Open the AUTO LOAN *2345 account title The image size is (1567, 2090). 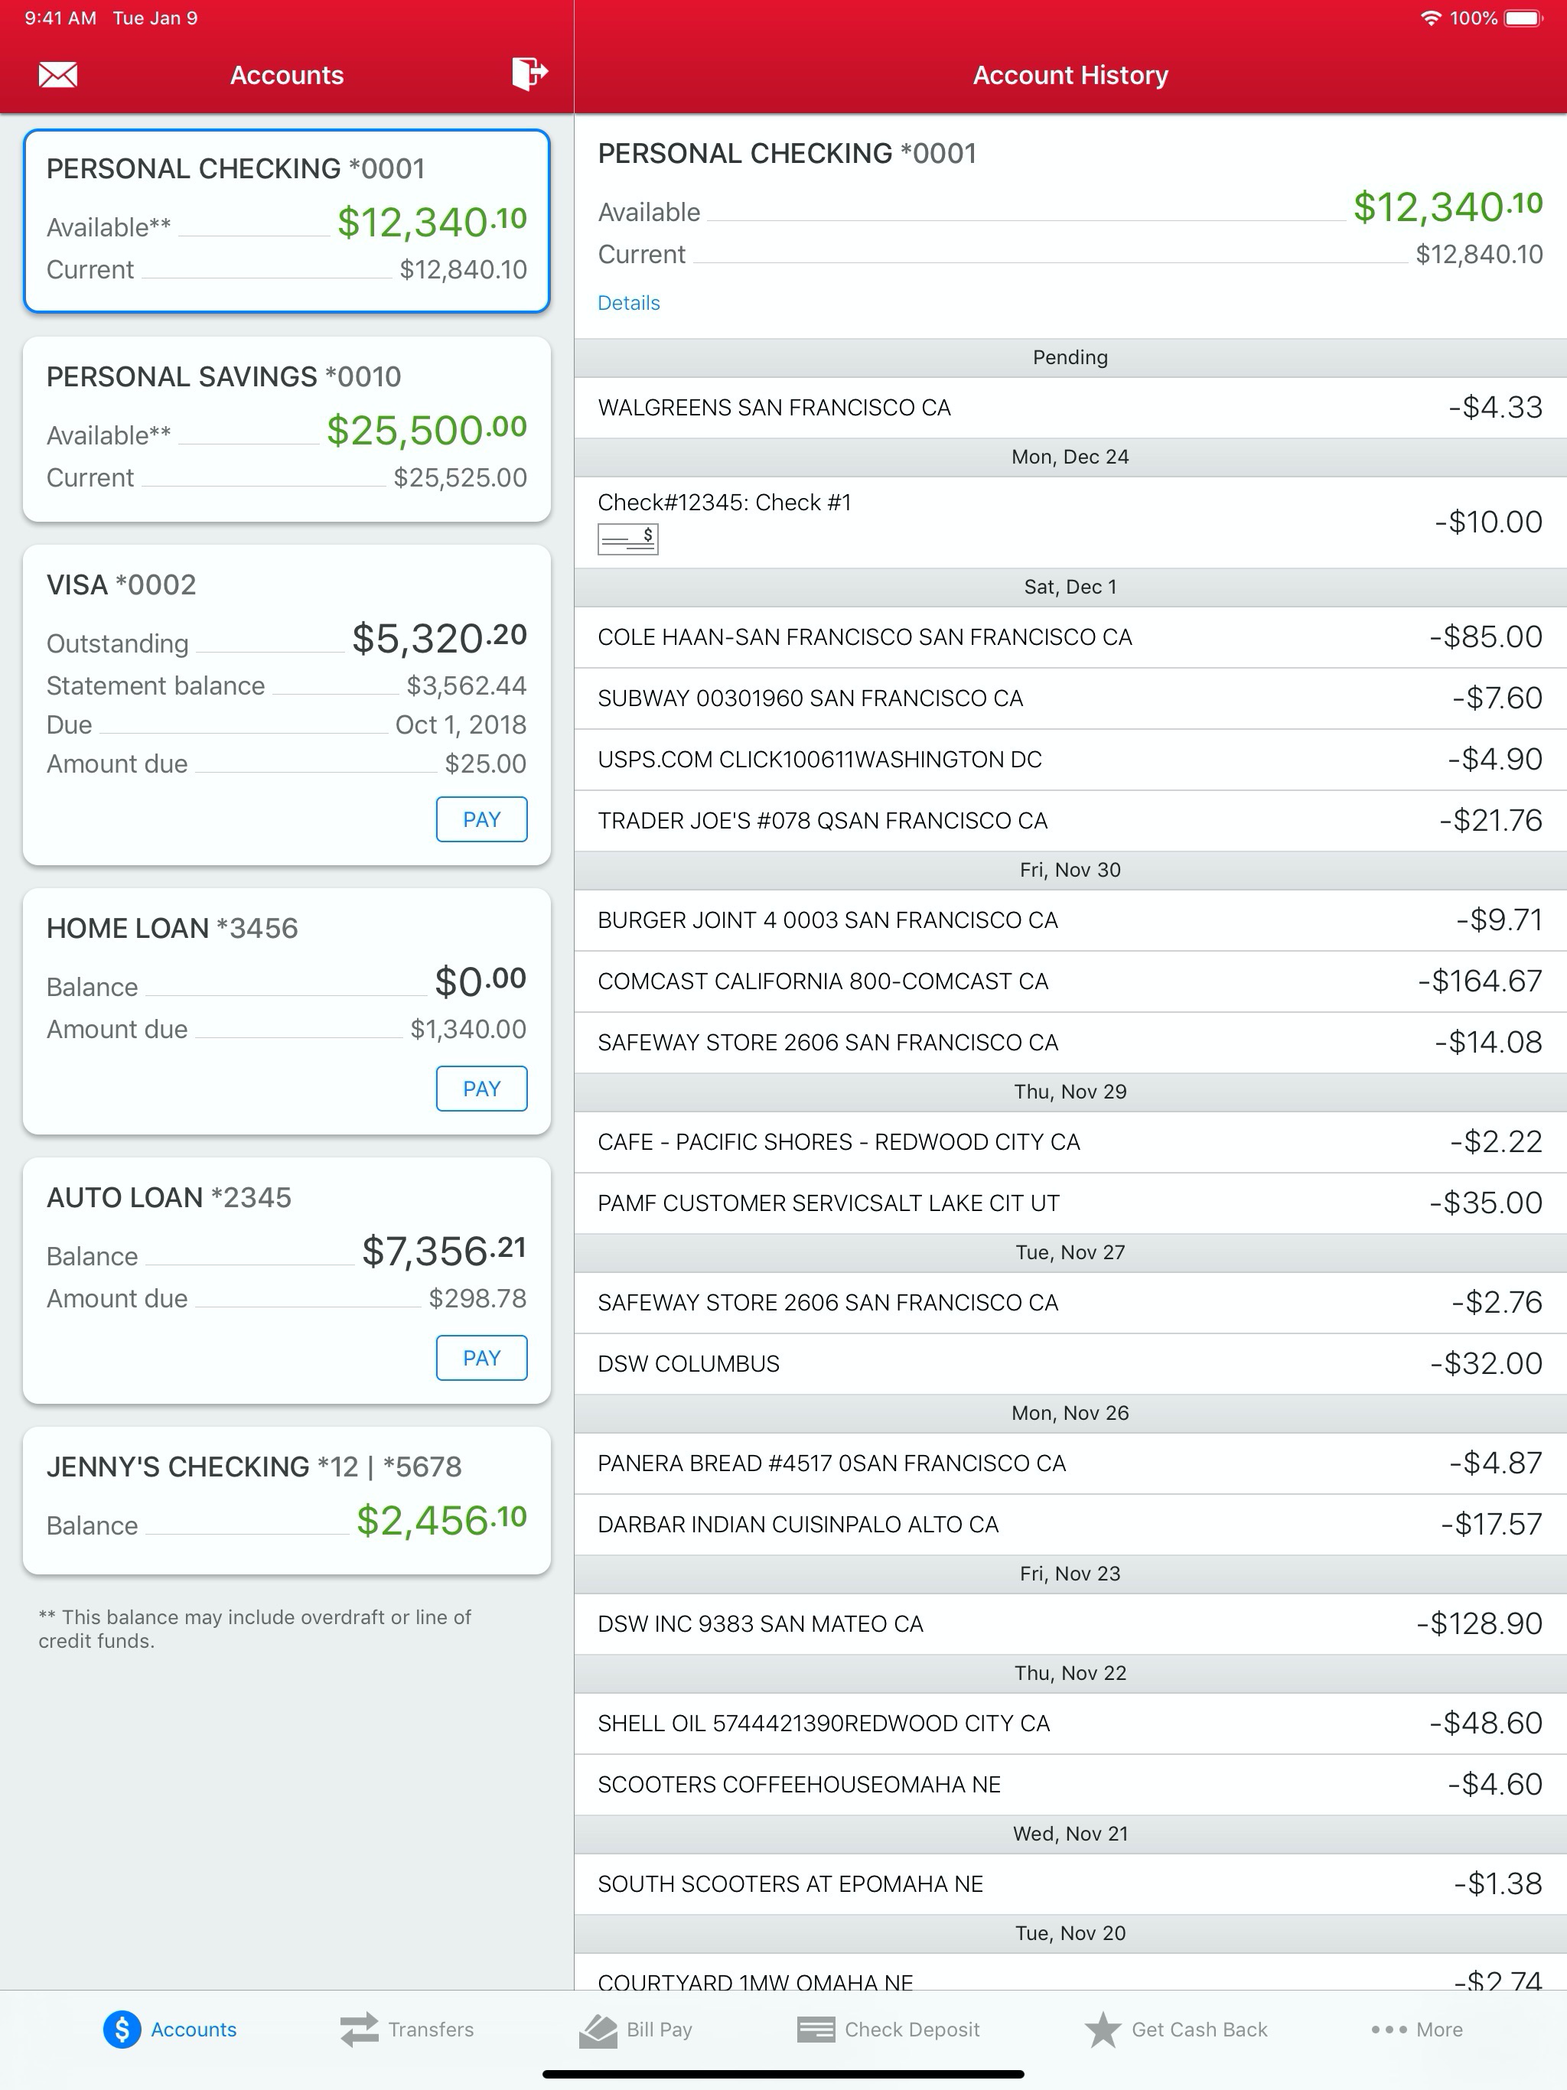[x=169, y=1197]
